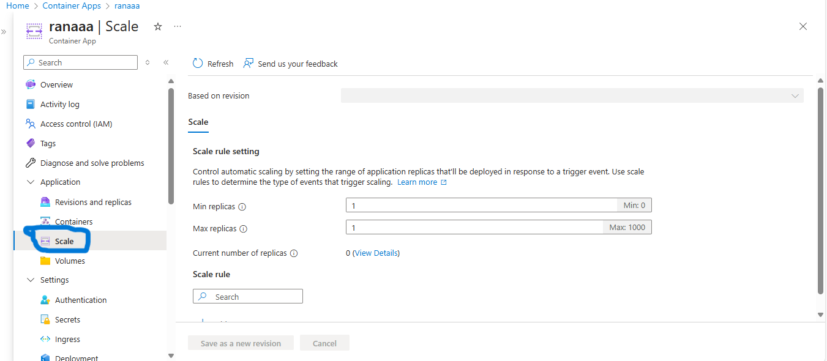Open Volumes menu item

70,261
